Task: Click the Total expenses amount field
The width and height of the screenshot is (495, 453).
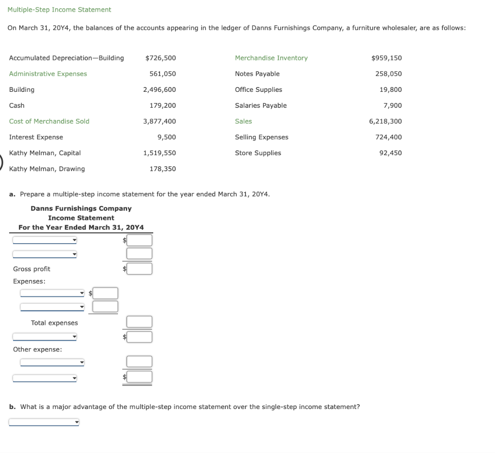Action: click(139, 321)
